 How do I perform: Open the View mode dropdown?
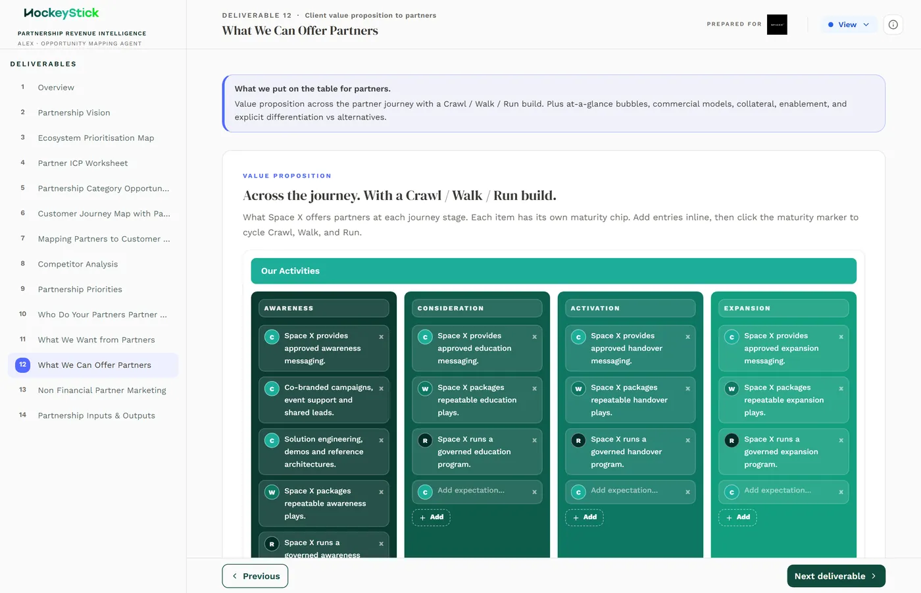(x=849, y=24)
